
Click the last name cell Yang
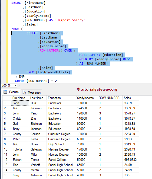point(38,113)
